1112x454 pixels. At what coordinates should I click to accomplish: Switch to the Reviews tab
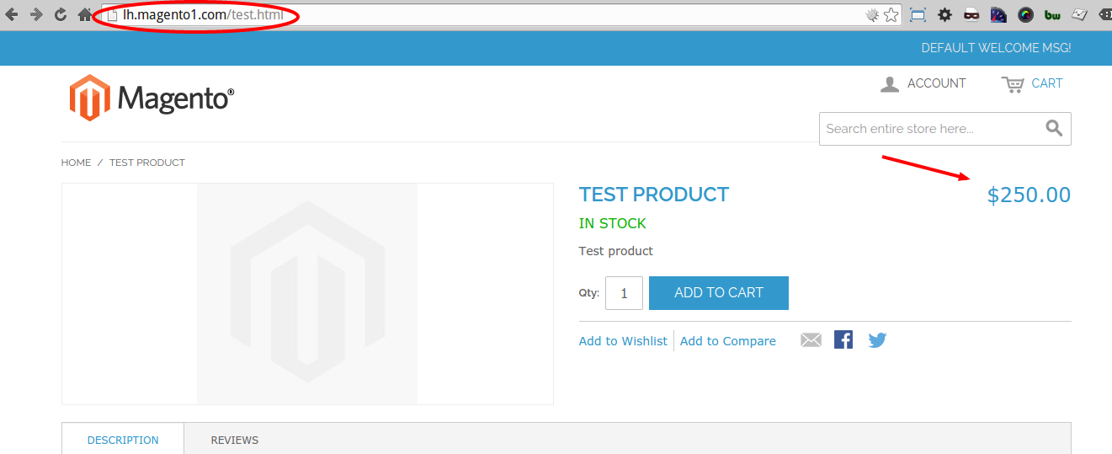tap(235, 440)
